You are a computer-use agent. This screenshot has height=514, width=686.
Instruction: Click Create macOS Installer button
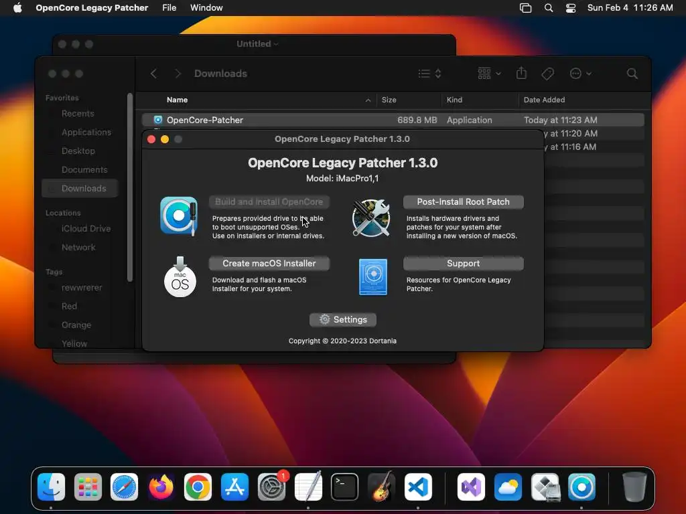tap(269, 264)
